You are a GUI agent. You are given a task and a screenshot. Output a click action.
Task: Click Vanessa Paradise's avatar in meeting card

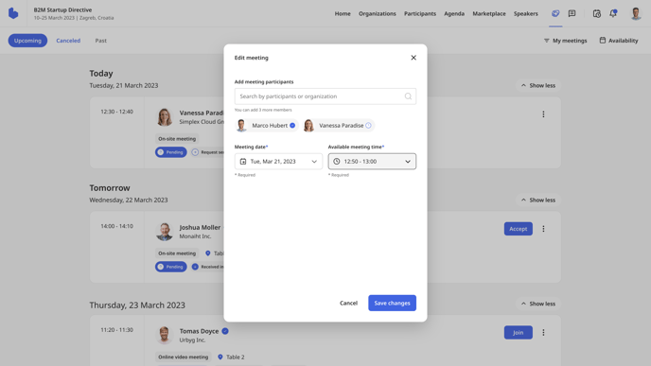165,117
